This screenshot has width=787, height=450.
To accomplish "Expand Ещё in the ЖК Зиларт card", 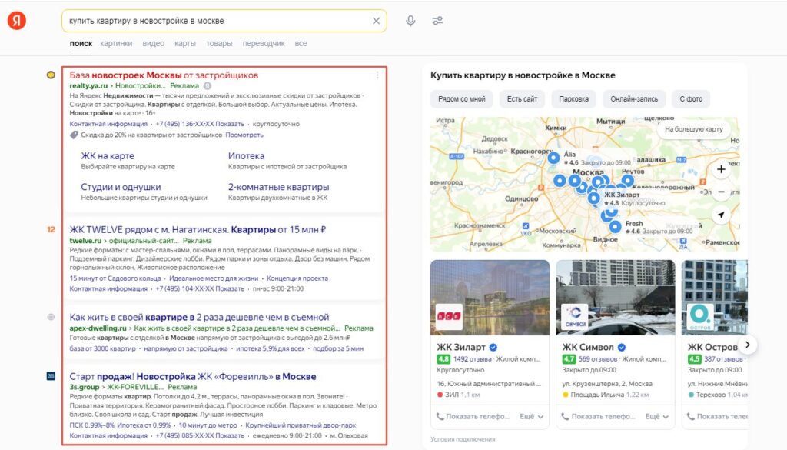I will (532, 416).
